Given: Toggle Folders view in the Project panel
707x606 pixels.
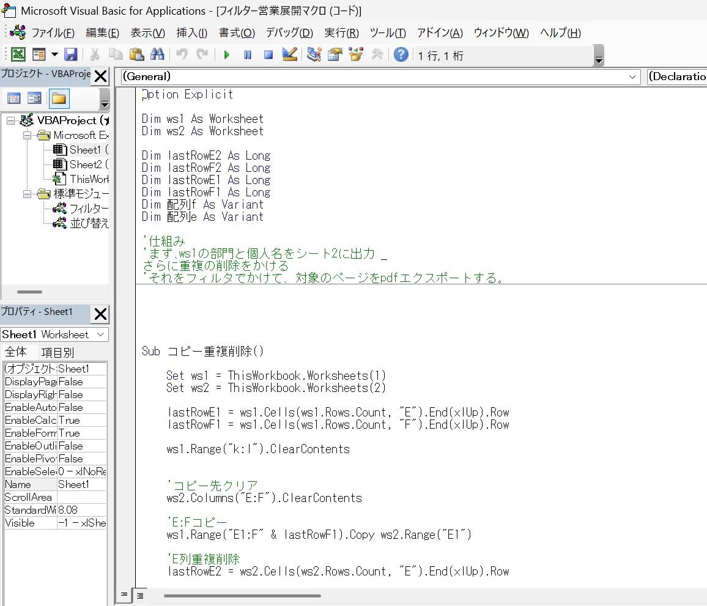Looking at the screenshot, I should tap(59, 98).
